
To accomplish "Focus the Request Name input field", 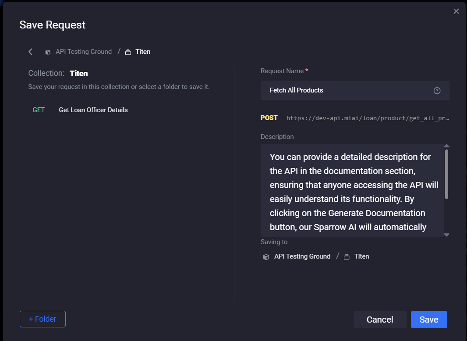I will (346, 90).
